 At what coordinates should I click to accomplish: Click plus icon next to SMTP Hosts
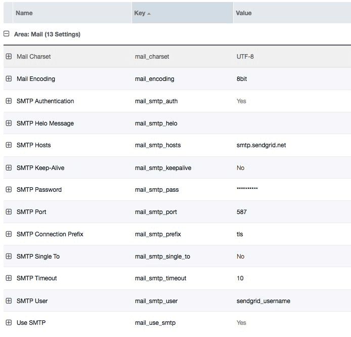coord(9,145)
